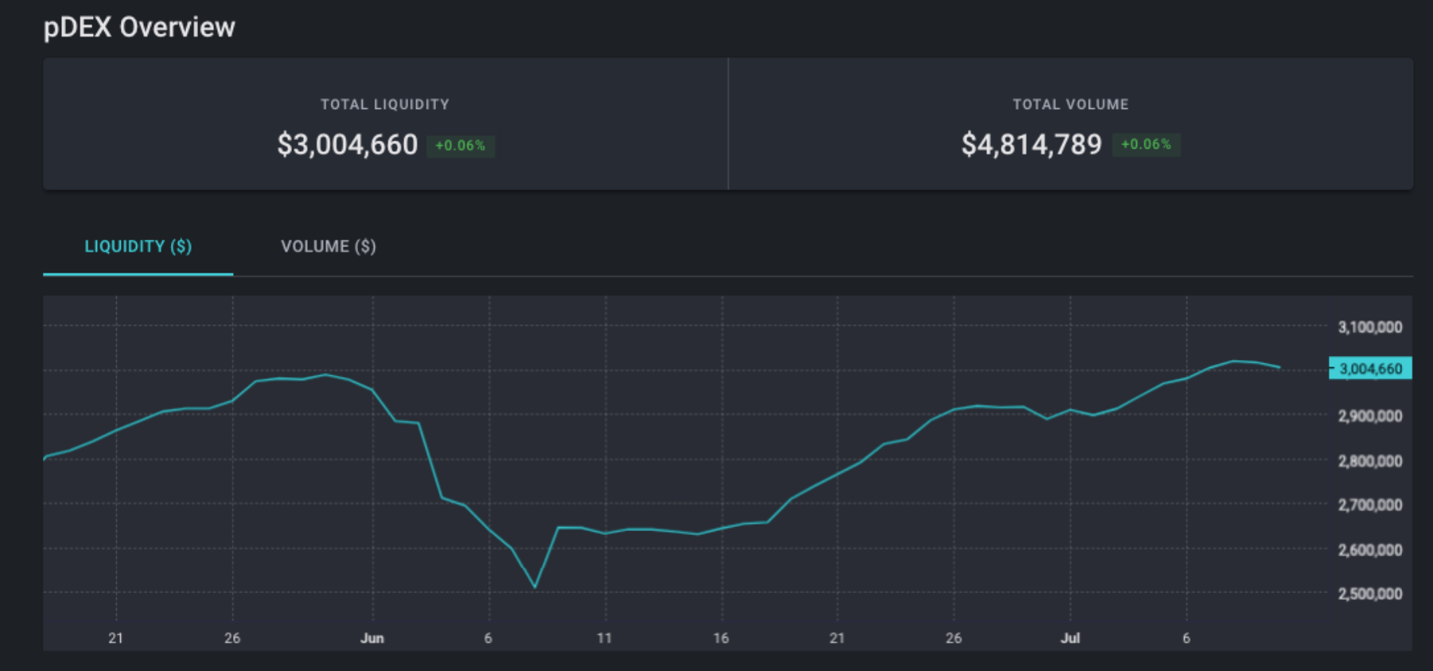Click the $4,814,789 total volume value

1031,145
